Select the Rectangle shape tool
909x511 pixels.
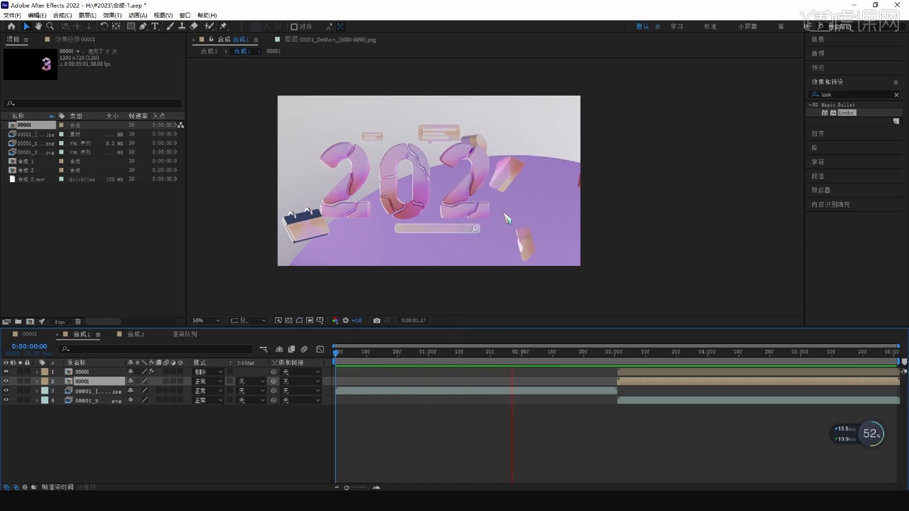(131, 26)
